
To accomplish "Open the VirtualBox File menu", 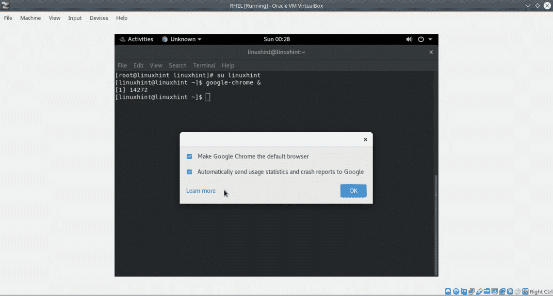I will coord(8,18).
